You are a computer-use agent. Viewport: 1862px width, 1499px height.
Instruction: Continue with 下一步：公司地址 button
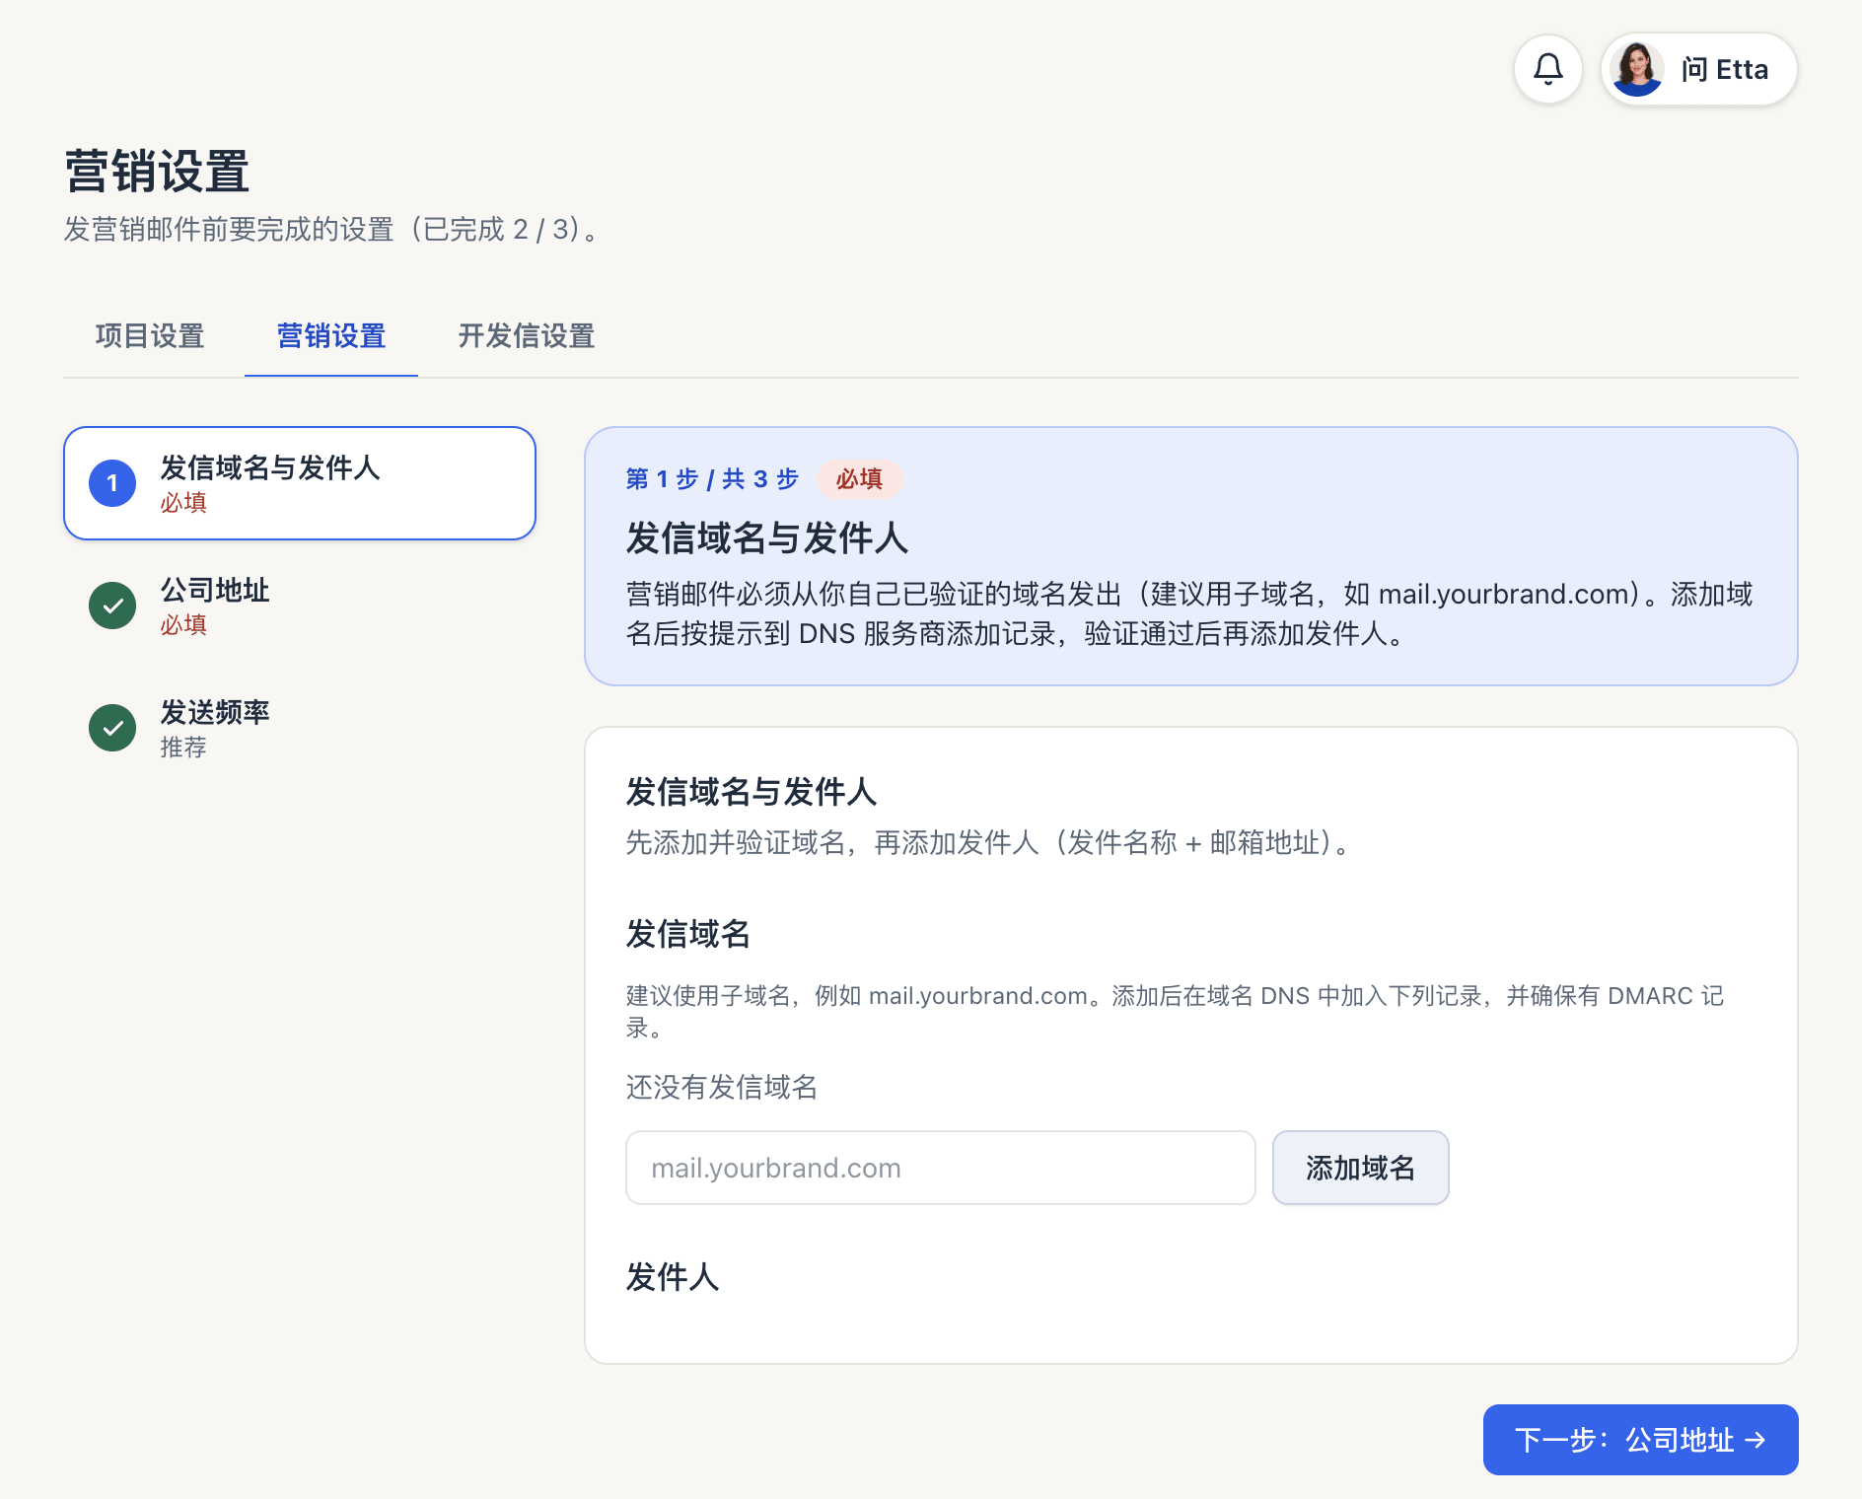[x=1640, y=1440]
